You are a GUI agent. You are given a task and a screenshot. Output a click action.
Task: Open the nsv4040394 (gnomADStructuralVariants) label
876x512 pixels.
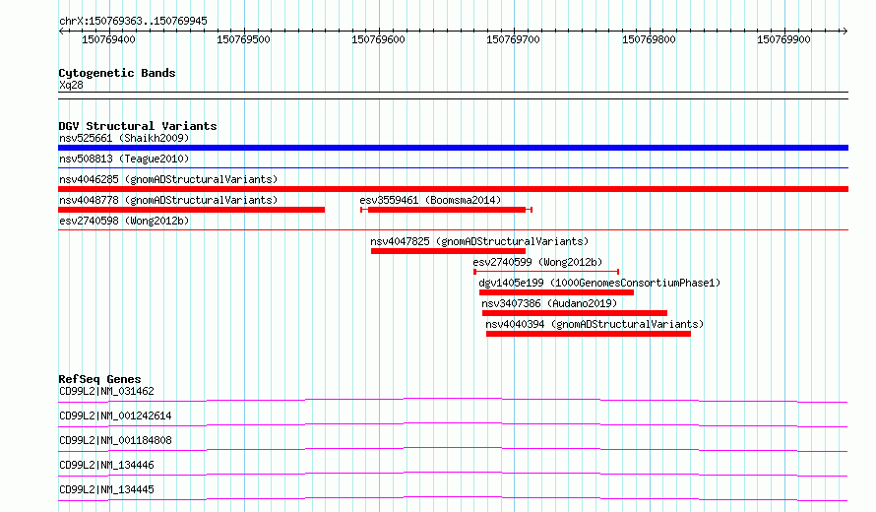594,324
